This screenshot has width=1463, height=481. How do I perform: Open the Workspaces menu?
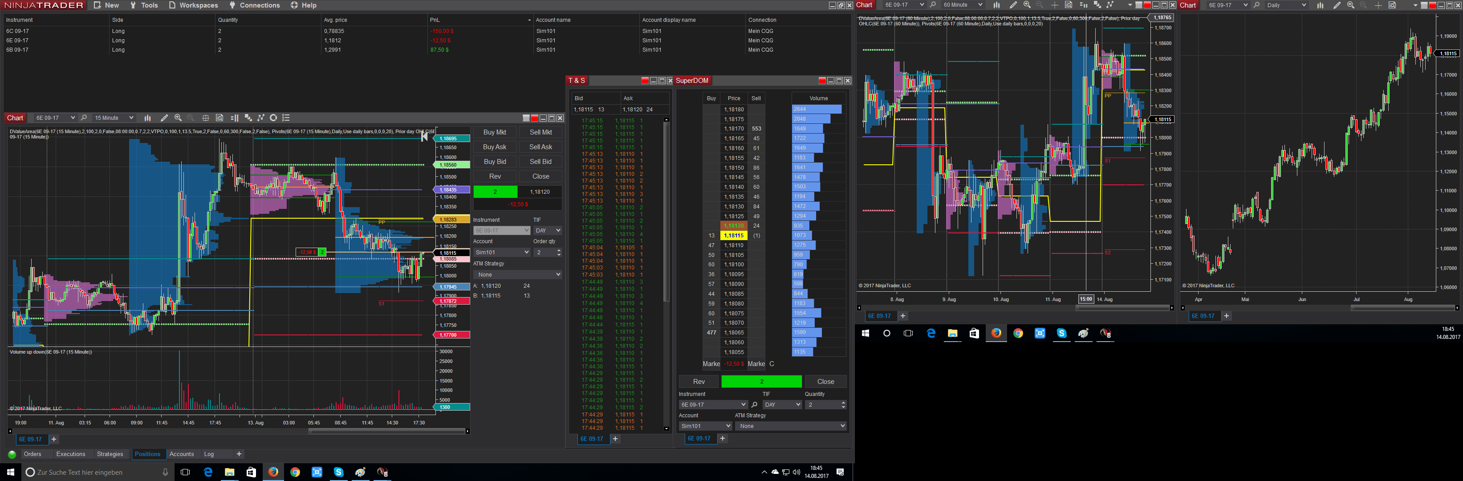193,5
